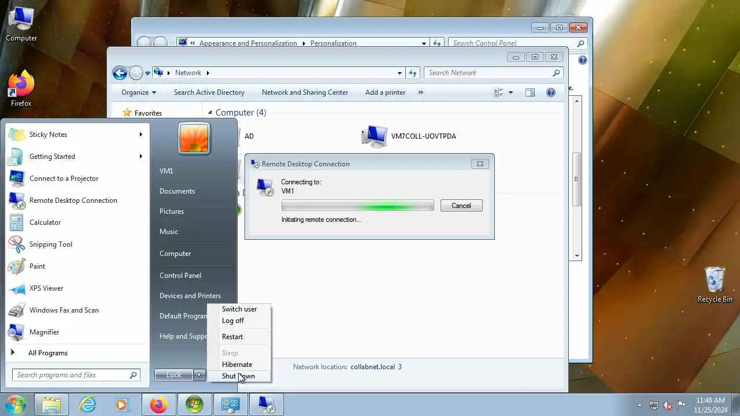Expand Network address bar history dropdown

(x=399, y=73)
